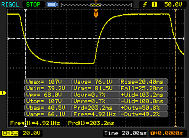Select the Freq=4.921Hz table cell
This screenshot has height=138, width=189.
[x=95, y=114]
